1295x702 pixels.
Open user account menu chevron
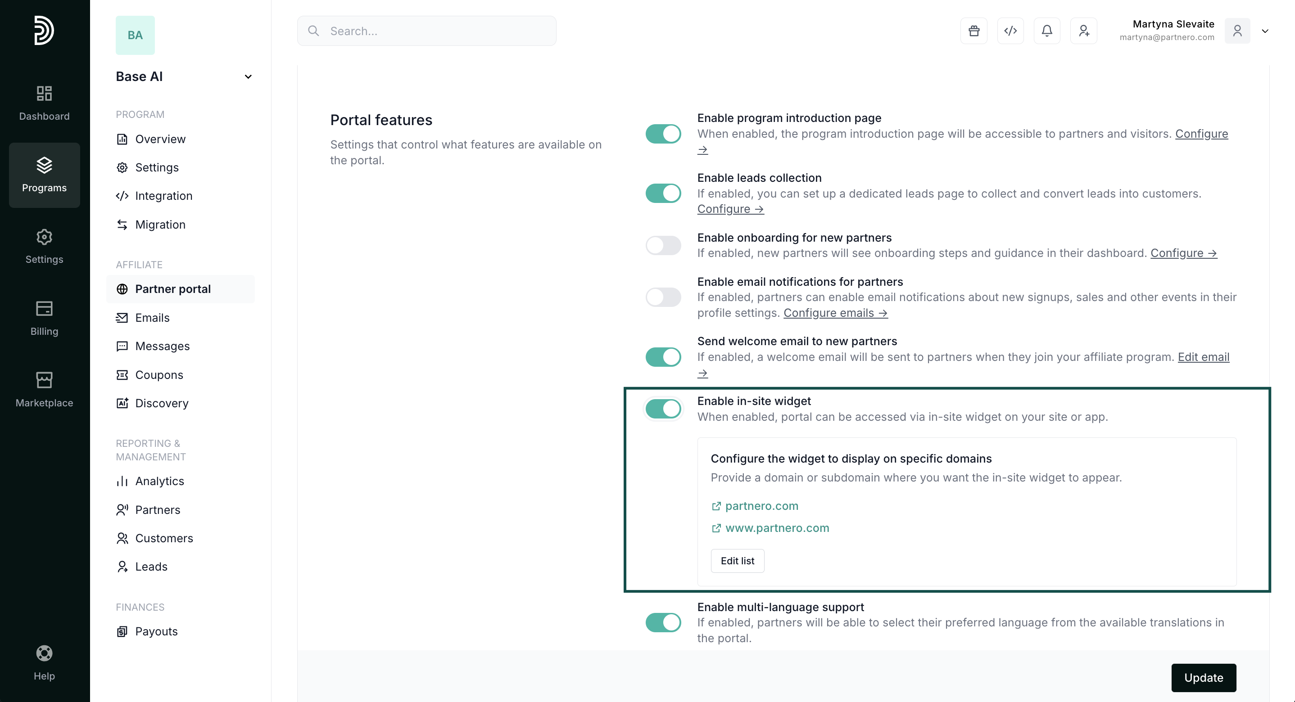(x=1265, y=31)
